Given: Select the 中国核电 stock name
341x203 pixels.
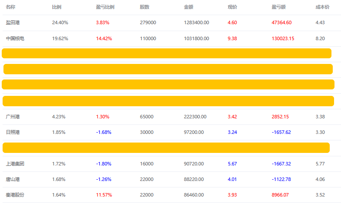Looking at the screenshot, I should click(x=15, y=38).
